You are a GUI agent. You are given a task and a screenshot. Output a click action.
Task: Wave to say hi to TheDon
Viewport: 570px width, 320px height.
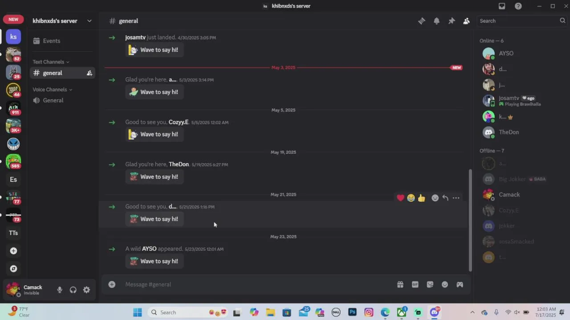coord(155,177)
